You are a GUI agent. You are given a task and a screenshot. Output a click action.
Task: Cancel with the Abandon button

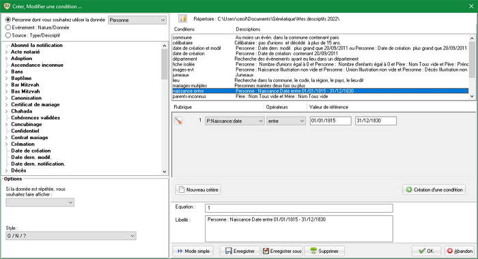pyautogui.click(x=460, y=251)
